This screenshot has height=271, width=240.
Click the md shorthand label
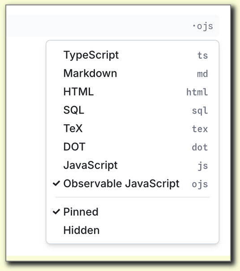[x=202, y=74]
